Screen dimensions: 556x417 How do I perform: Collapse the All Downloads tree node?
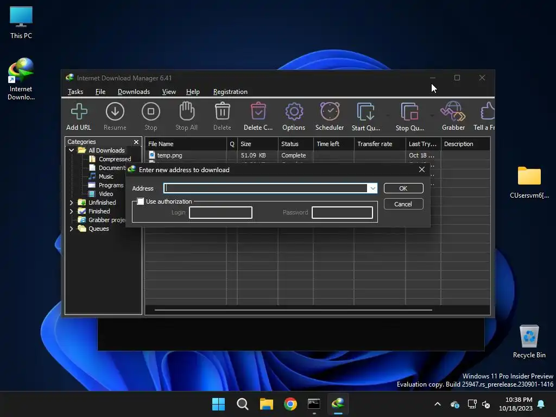(x=71, y=150)
